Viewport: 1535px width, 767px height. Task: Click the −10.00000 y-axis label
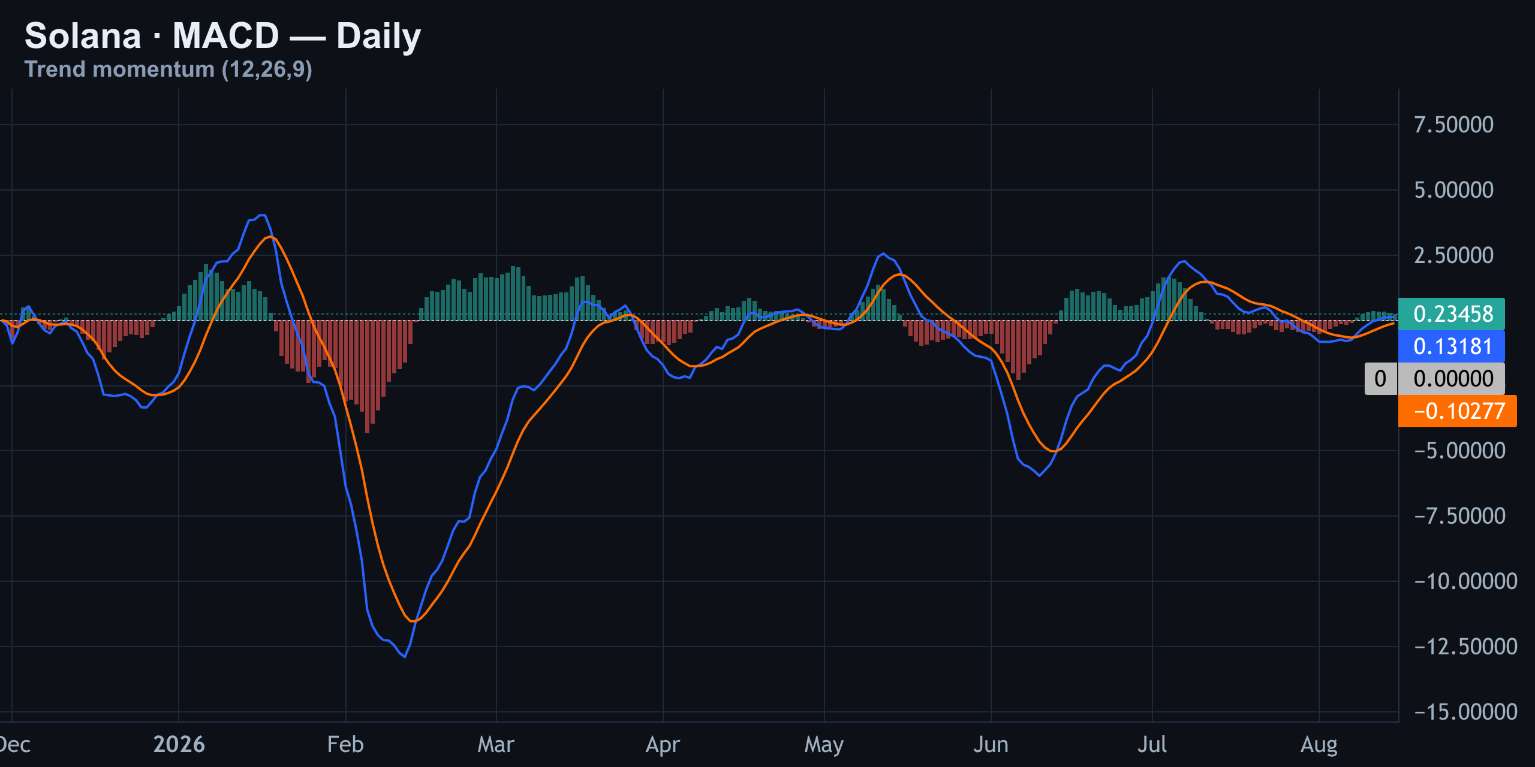coord(1465,581)
